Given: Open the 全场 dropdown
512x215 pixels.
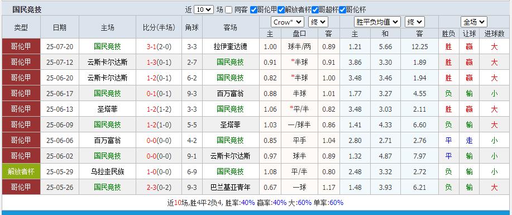Looking at the screenshot, I should [x=474, y=22].
